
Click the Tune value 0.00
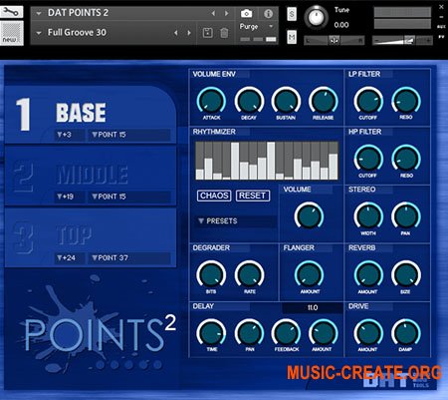coord(341,25)
